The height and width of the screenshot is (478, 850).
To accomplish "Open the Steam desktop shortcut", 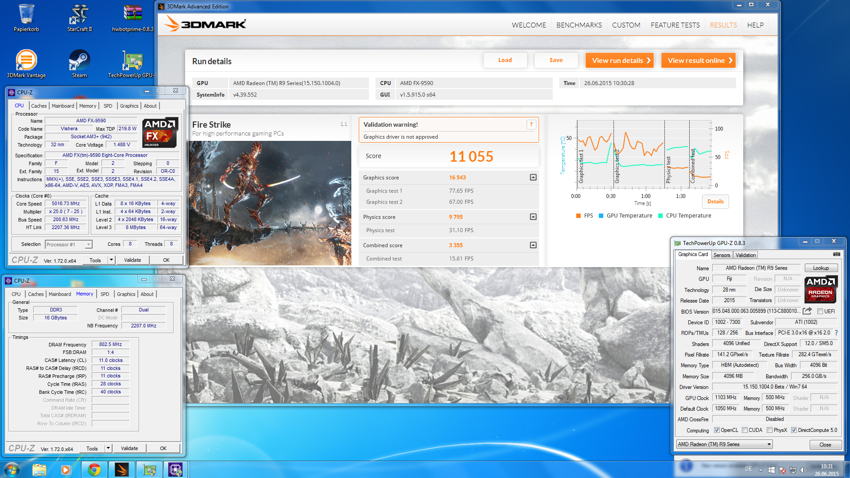I will tap(80, 64).
